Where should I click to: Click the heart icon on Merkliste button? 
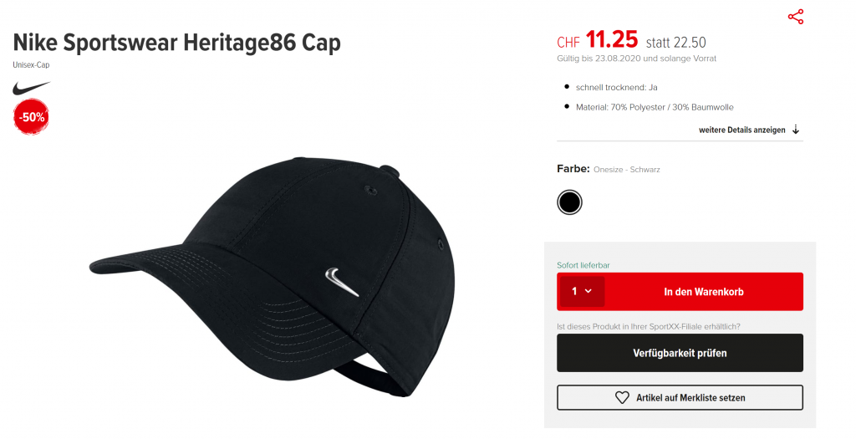[x=622, y=397]
